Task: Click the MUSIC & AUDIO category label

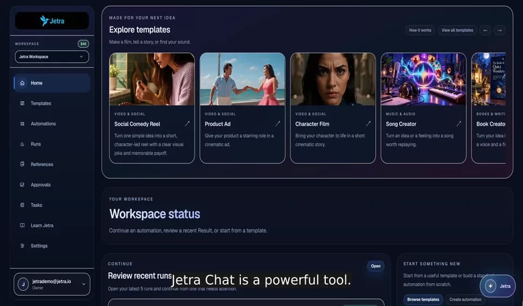Action: point(400,114)
